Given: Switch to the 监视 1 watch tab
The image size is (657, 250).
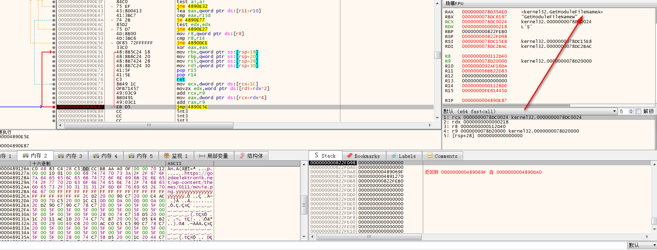Looking at the screenshot, I should click(x=176, y=156).
